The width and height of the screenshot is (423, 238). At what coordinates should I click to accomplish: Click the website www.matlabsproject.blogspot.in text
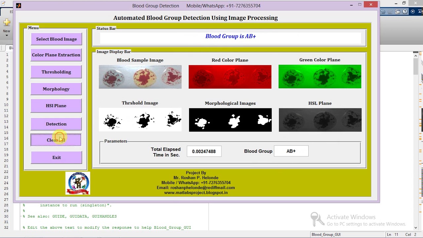coord(196,192)
